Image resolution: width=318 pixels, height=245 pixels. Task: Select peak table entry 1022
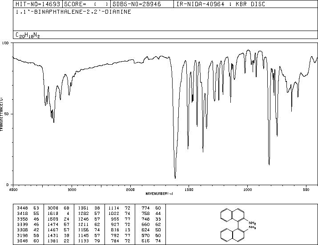click(x=119, y=214)
